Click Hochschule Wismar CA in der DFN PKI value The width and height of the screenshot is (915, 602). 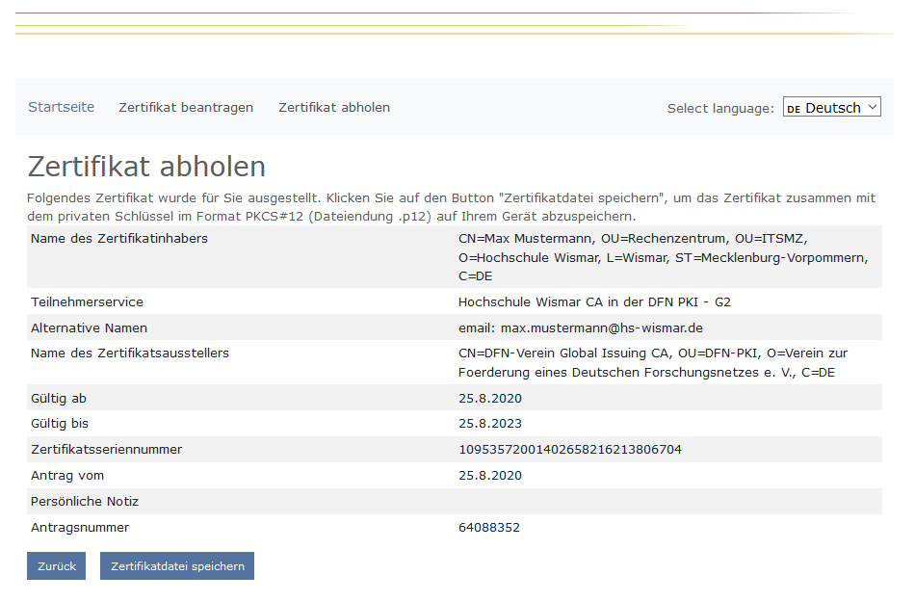coord(594,302)
